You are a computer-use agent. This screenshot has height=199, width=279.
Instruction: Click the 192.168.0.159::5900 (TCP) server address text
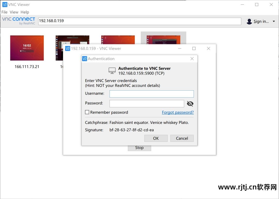click(x=141, y=73)
